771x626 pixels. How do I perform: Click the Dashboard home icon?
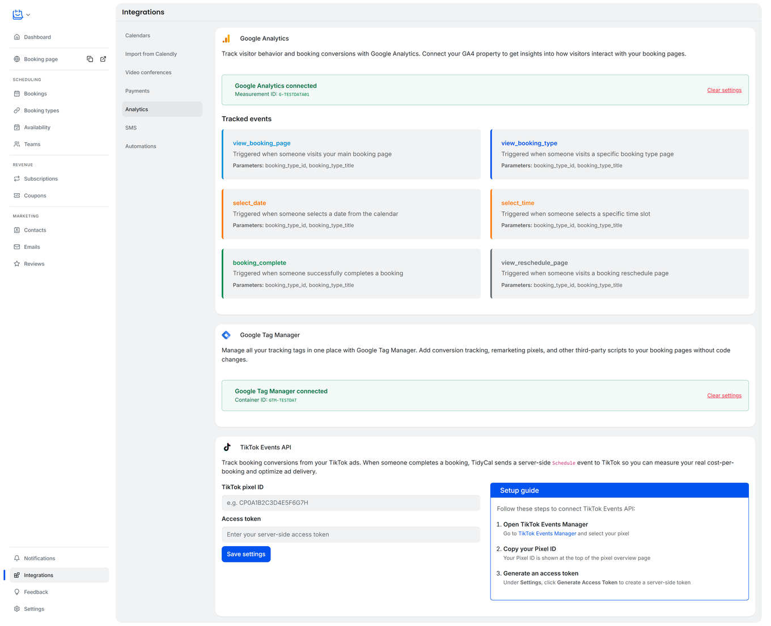click(17, 37)
